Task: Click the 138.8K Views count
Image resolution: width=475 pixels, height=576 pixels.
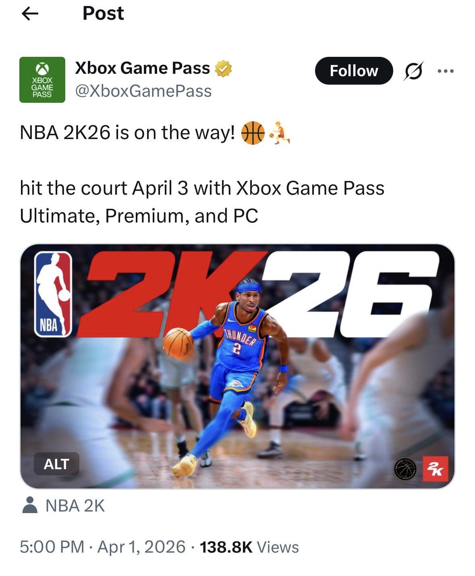Action: coord(249,547)
